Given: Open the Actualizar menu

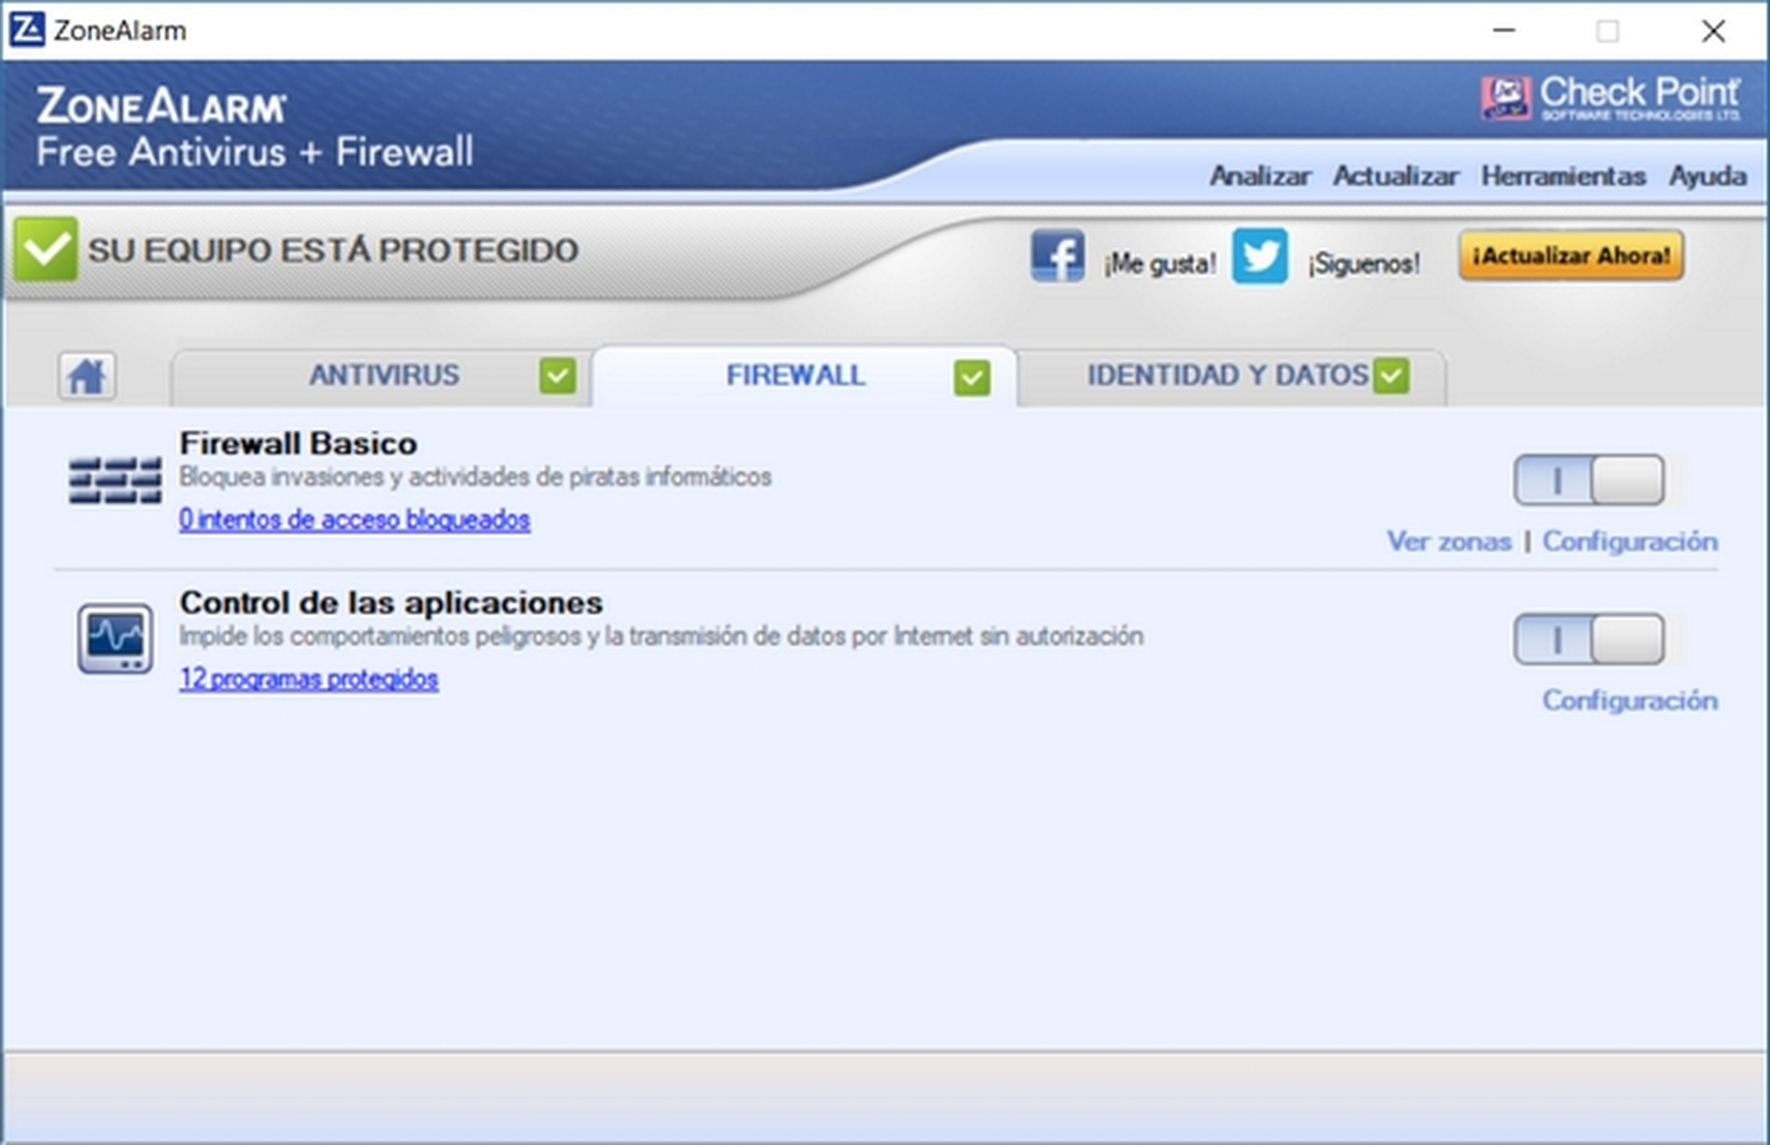Looking at the screenshot, I should (x=1395, y=176).
